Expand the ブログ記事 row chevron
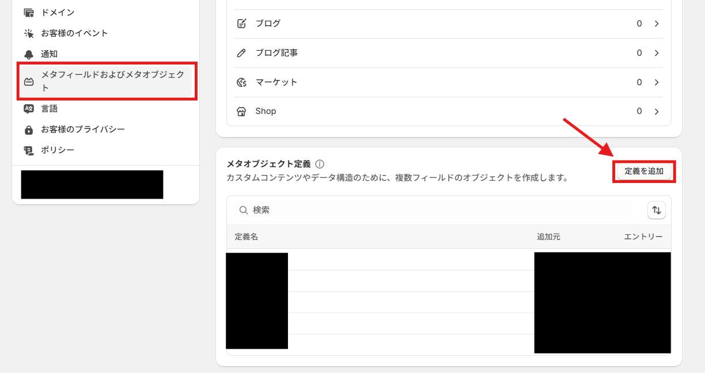 coord(657,53)
